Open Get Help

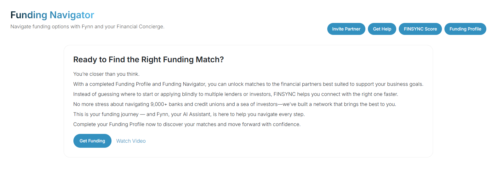[382, 29]
